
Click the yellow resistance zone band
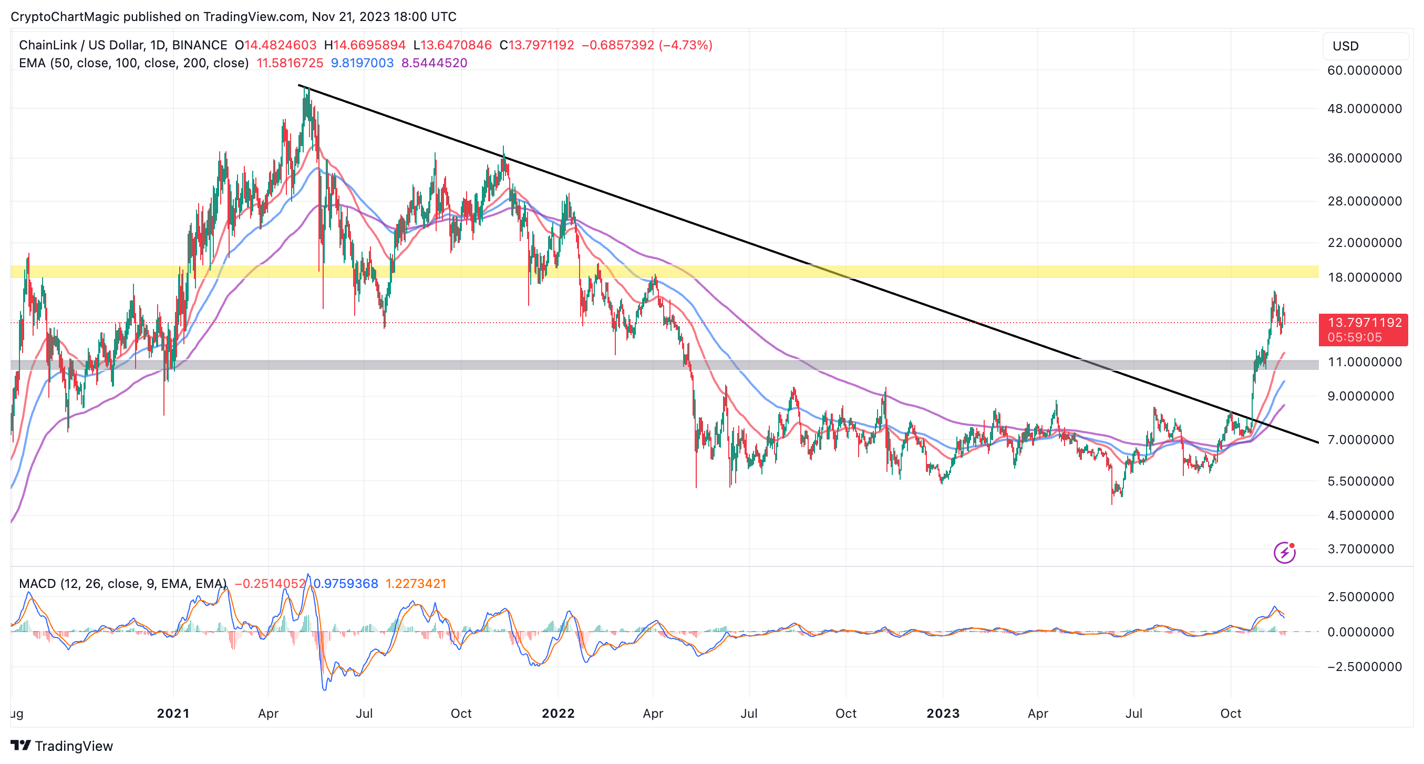(x=665, y=272)
